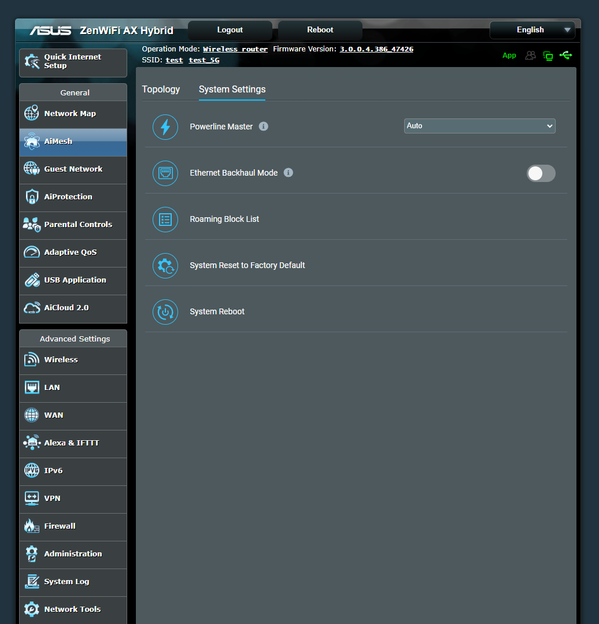Click the Powerline Master info icon

click(x=264, y=126)
